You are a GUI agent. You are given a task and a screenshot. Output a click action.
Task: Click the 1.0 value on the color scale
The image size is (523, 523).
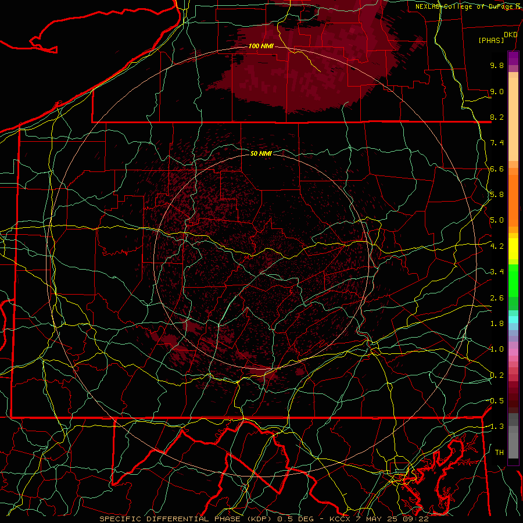tap(497, 349)
